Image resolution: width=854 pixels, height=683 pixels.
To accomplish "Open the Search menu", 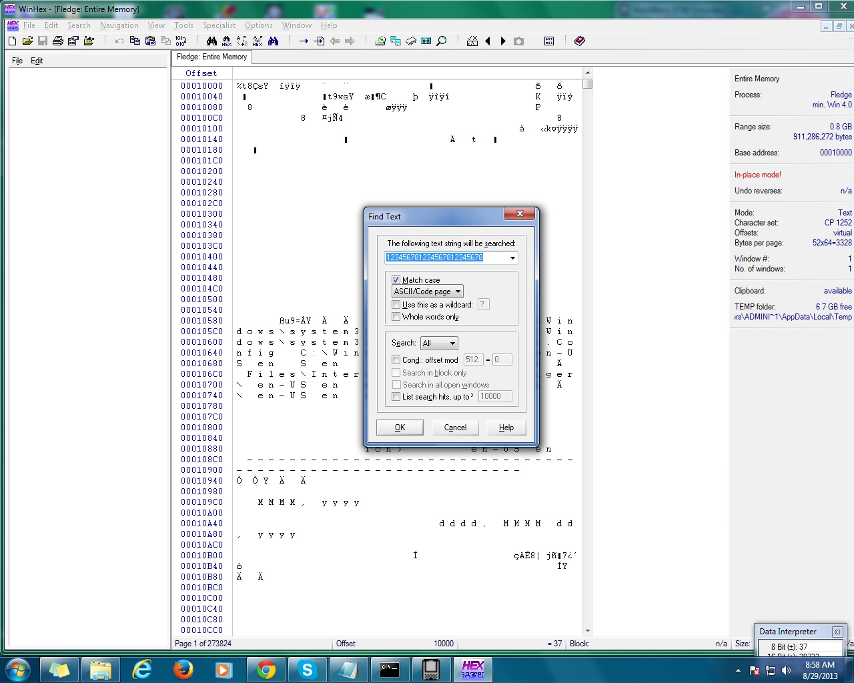I will [79, 25].
